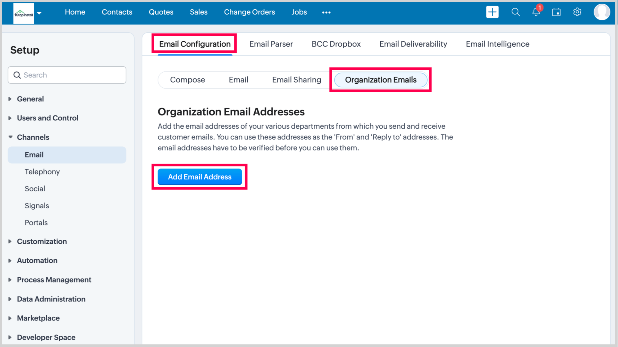Open the calendar icon in header
The image size is (618, 347).
tap(556, 12)
